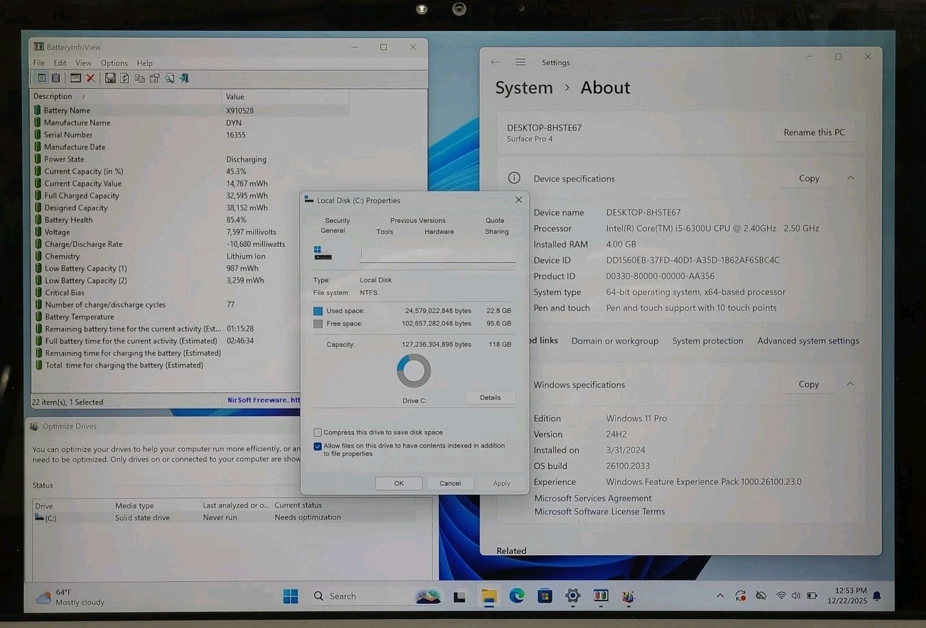Open the Edit menu in BatteryInfoView
Image resolution: width=926 pixels, height=628 pixels.
tap(61, 63)
